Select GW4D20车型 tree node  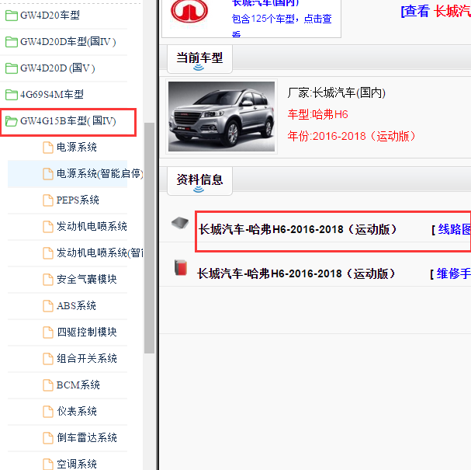(50, 16)
